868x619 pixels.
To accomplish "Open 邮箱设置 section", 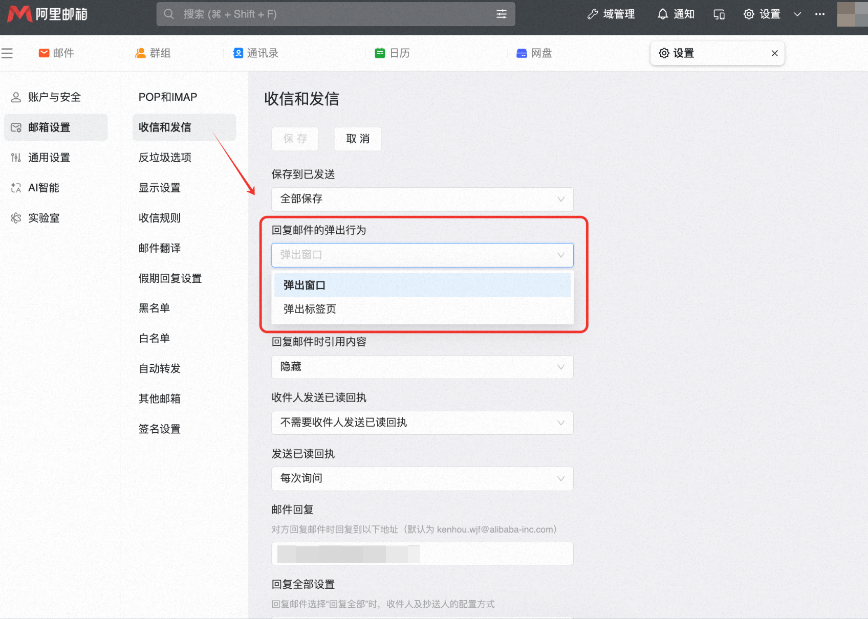I will [56, 127].
